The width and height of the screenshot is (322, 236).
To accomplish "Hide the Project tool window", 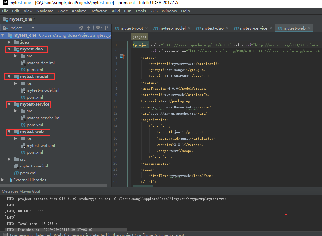I will coord(107,28).
